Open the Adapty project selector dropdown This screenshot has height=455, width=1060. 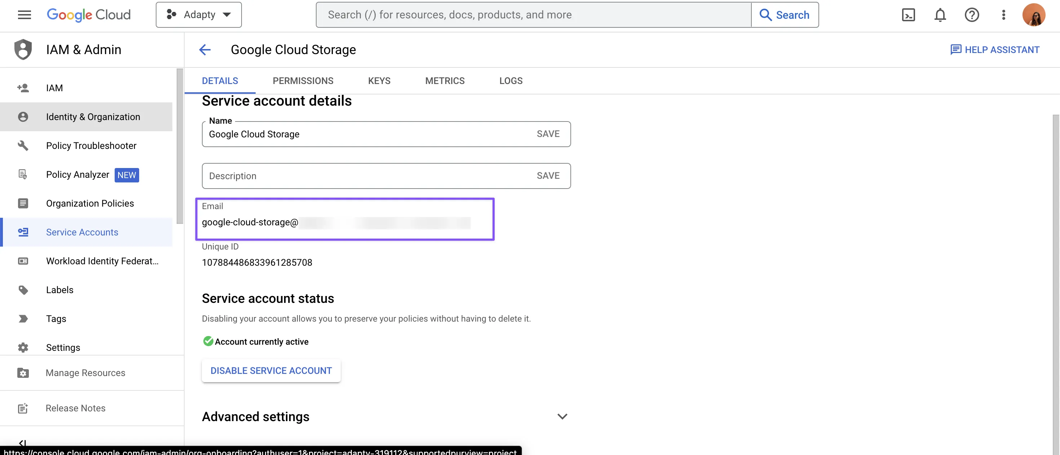[199, 15]
